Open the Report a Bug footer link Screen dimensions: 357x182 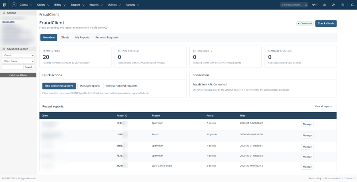click(315, 178)
